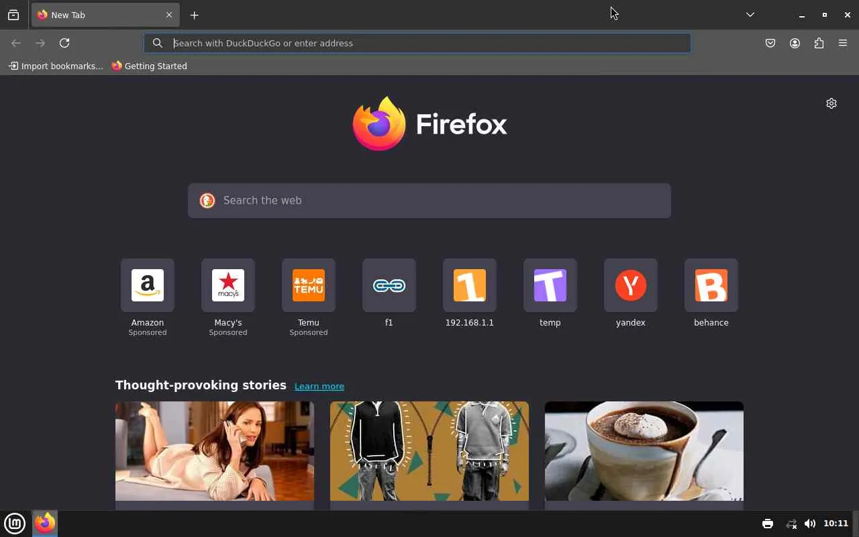Screen dimensions: 859x537
Task: Click the Firefox logo on the page
Action: [429, 124]
